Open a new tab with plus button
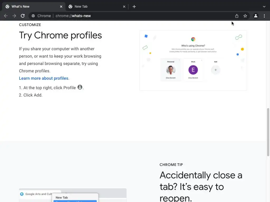270x202 pixels. click(x=134, y=7)
